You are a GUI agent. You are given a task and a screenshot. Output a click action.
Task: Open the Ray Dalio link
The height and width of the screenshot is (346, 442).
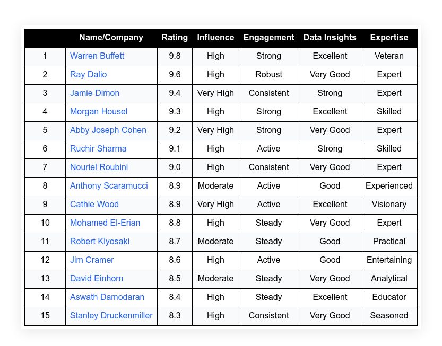[88, 74]
